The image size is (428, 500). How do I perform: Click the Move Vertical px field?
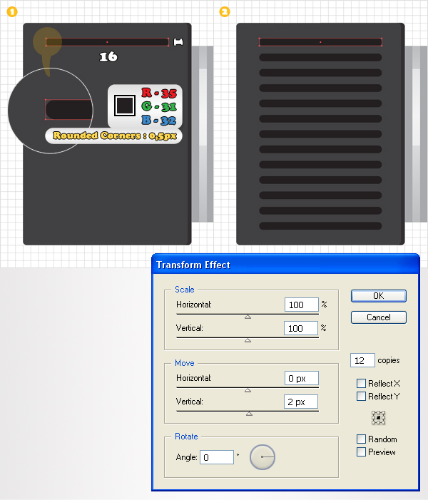(301, 402)
